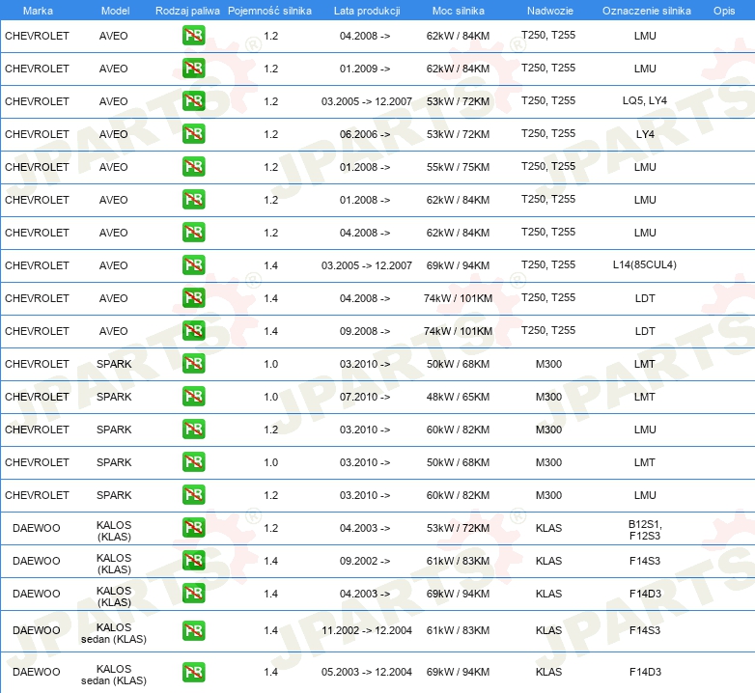Click the Oznaczenie silnika column header
755x693 pixels.
(646, 11)
